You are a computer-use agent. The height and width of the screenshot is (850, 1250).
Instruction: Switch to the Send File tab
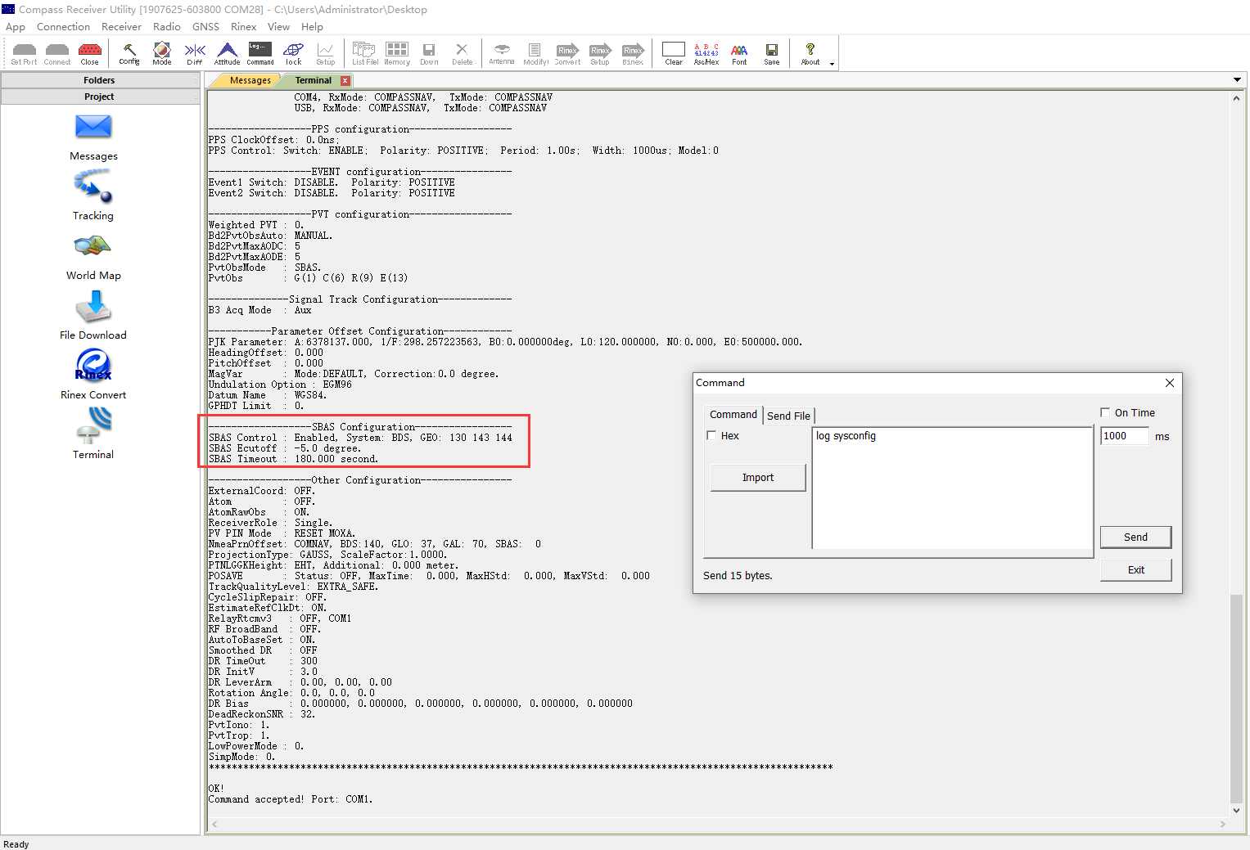pyautogui.click(x=789, y=416)
